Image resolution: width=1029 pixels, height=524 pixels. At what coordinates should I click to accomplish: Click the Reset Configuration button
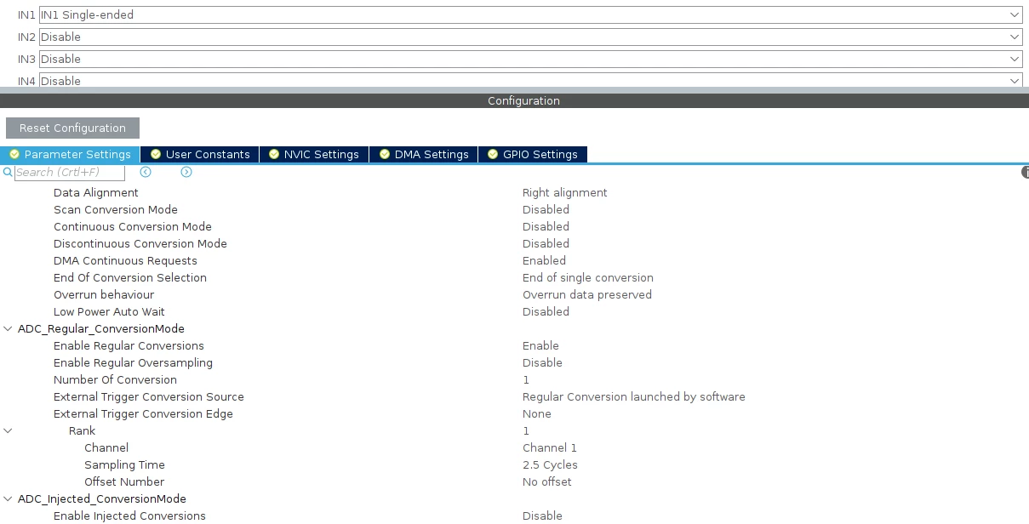coord(72,128)
